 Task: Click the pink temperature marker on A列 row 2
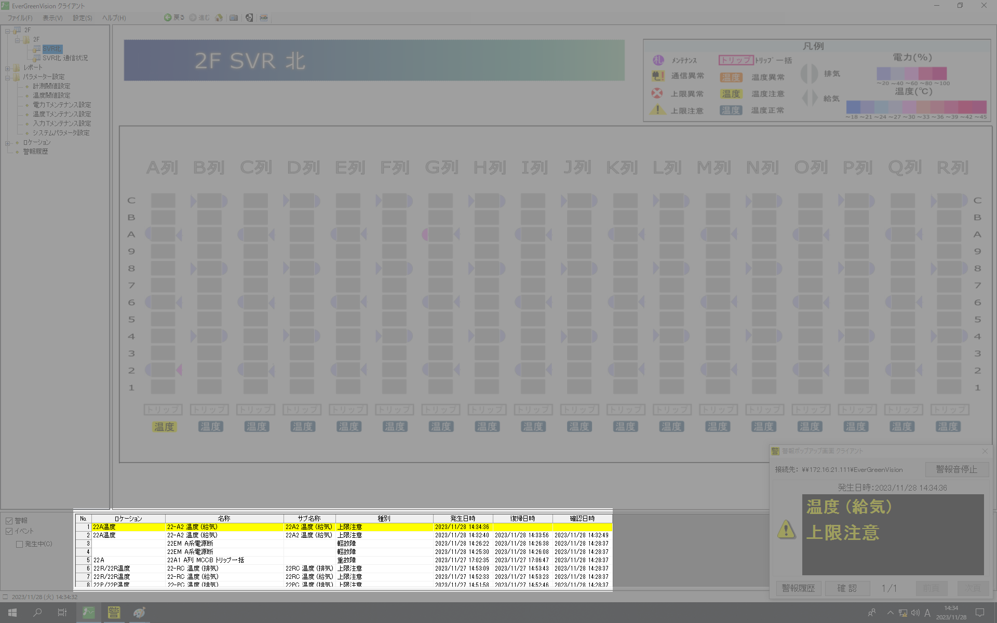click(x=179, y=370)
